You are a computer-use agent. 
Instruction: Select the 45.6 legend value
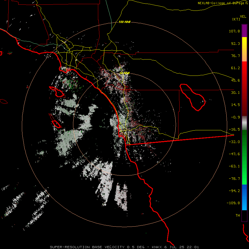point(235,80)
